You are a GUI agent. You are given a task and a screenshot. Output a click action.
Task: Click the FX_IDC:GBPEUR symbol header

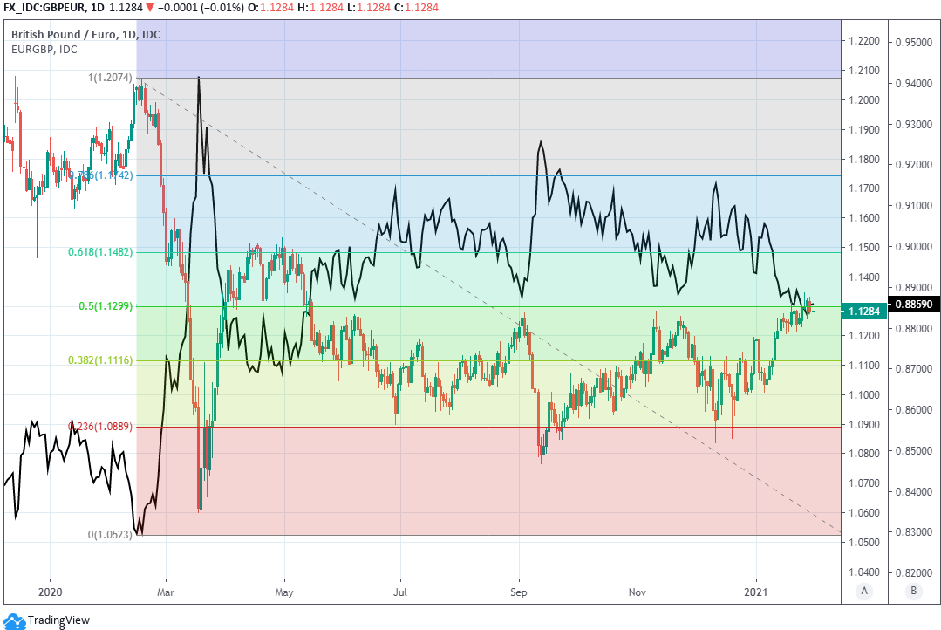pyautogui.click(x=46, y=7)
